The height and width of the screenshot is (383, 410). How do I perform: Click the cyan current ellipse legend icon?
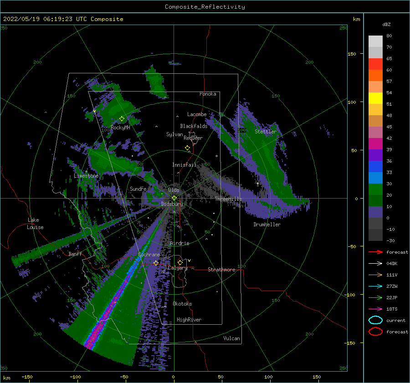pyautogui.click(x=375, y=320)
